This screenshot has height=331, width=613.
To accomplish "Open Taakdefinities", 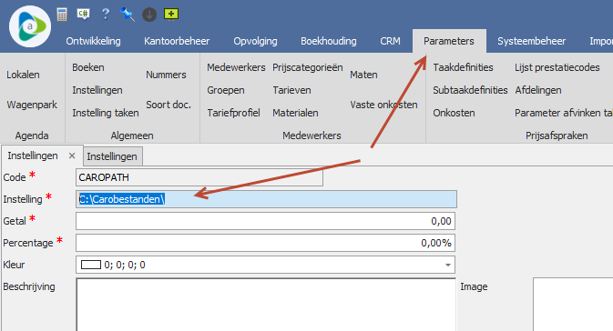I will (463, 67).
